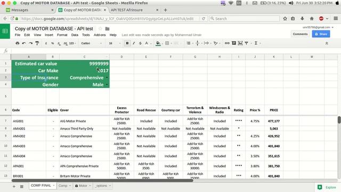Open text rotation options
The width and height of the screenshot is (341, 192).
click(215, 43)
